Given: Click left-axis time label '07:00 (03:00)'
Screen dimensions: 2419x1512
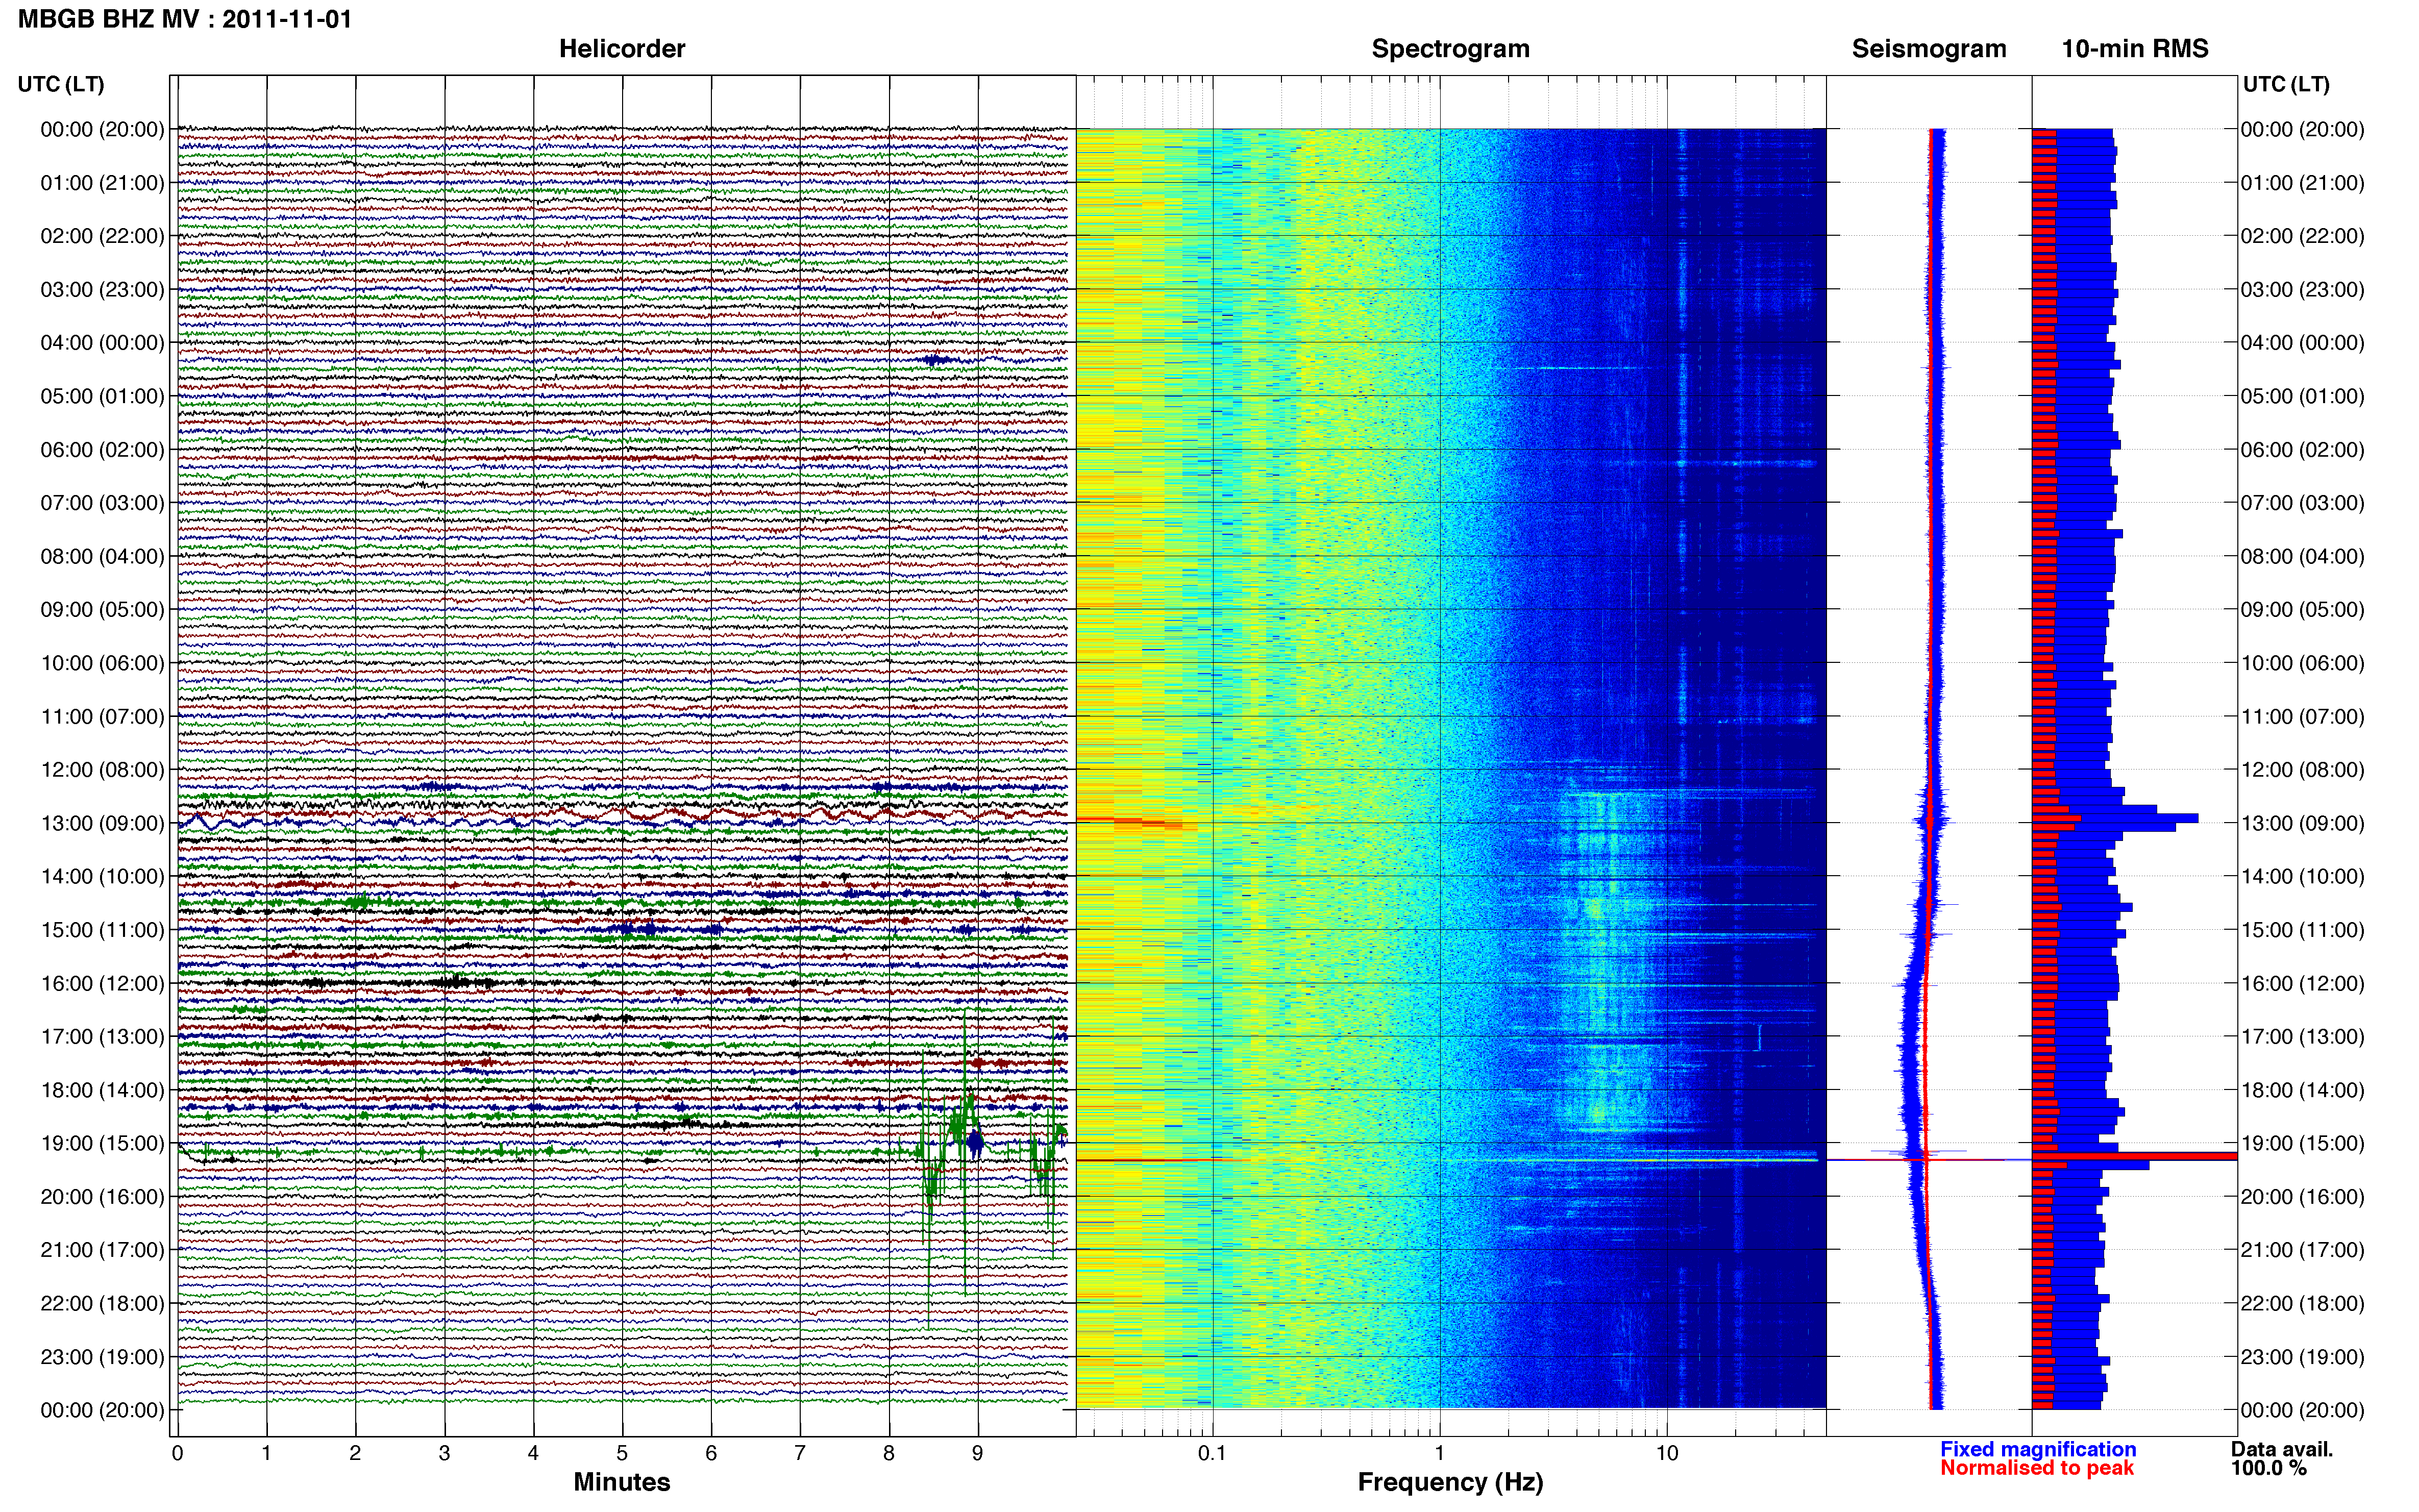Looking at the screenshot, I should tap(102, 503).
